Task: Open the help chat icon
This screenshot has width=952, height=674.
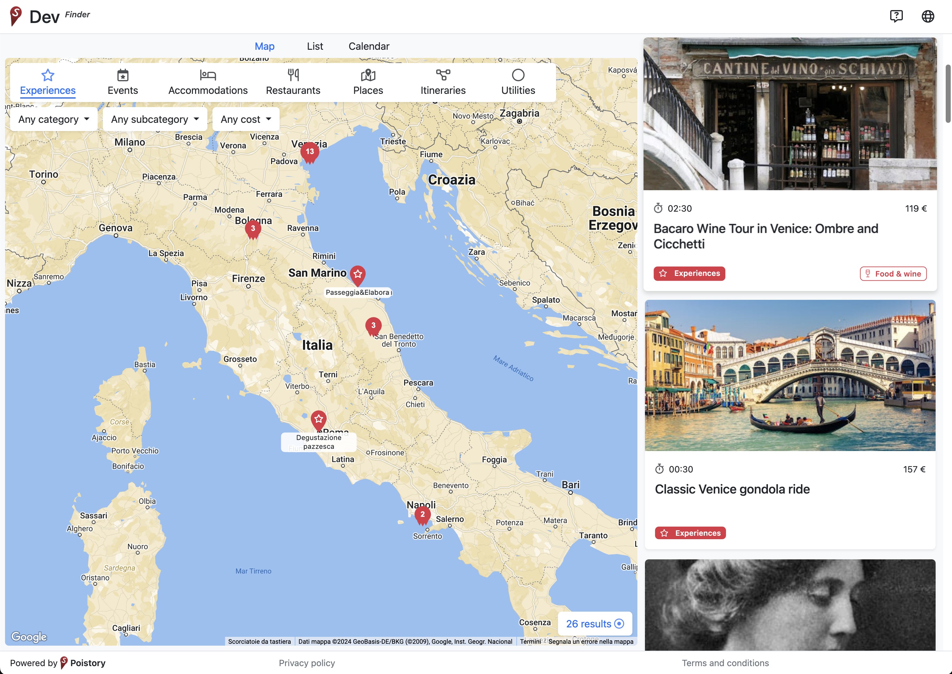Action: tap(896, 16)
